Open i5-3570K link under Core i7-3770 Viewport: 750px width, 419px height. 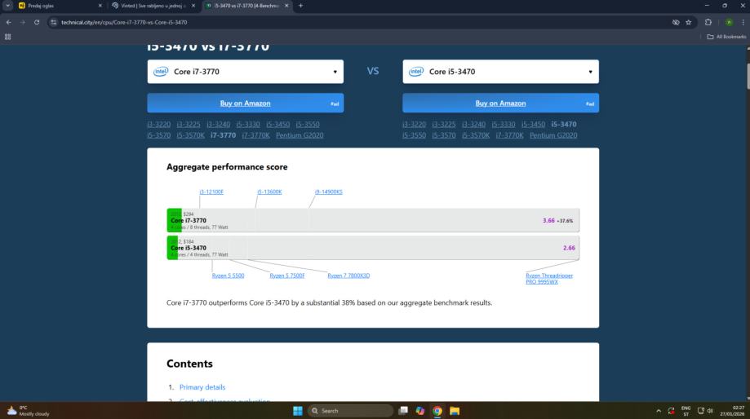[190, 135]
